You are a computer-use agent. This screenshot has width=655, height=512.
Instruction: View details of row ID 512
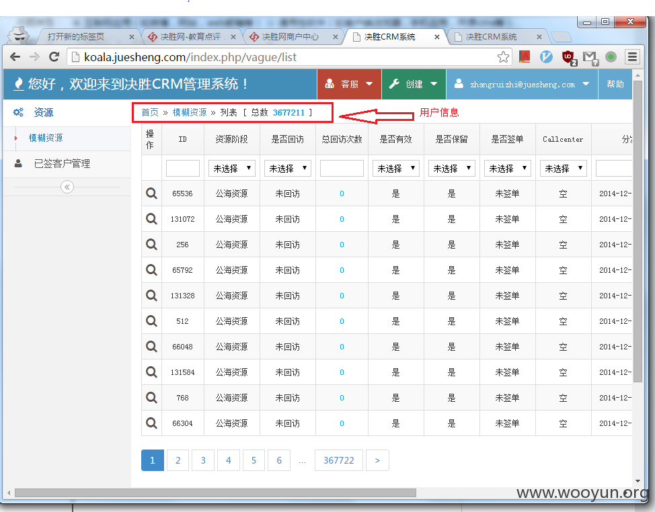point(151,321)
